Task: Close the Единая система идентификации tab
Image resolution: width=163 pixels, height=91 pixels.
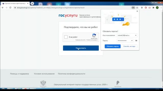Action: (x=28, y=3)
